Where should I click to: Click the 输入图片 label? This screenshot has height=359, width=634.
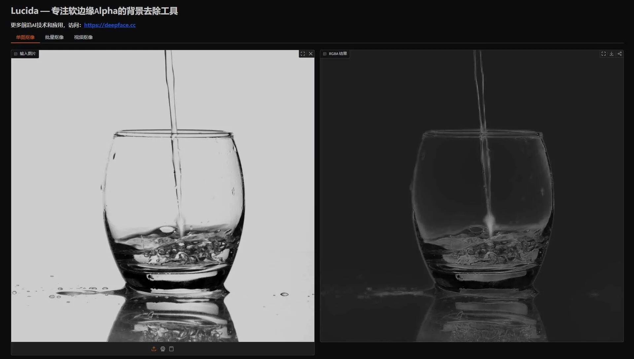click(x=25, y=54)
